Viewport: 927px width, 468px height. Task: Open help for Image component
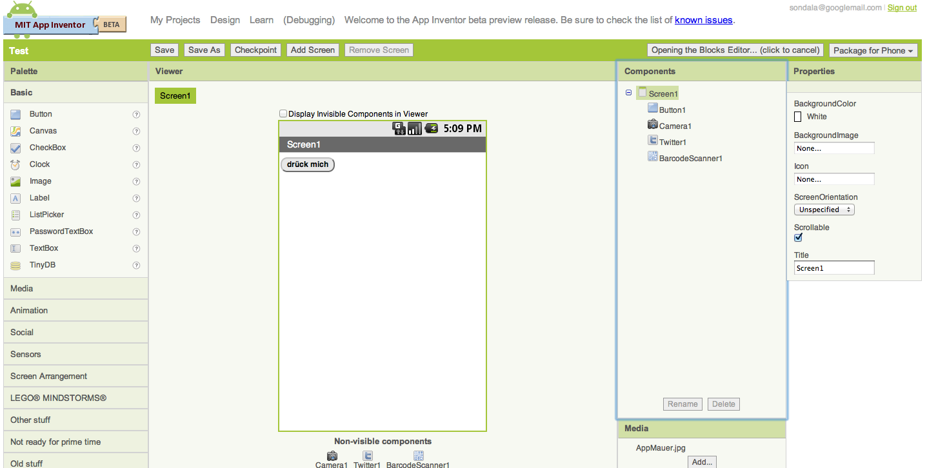(x=136, y=181)
